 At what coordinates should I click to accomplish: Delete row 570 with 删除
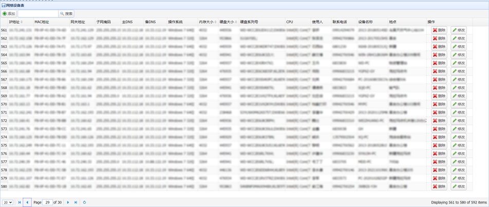point(439,104)
